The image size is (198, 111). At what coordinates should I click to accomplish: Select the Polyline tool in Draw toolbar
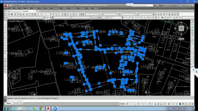pos(5,27)
